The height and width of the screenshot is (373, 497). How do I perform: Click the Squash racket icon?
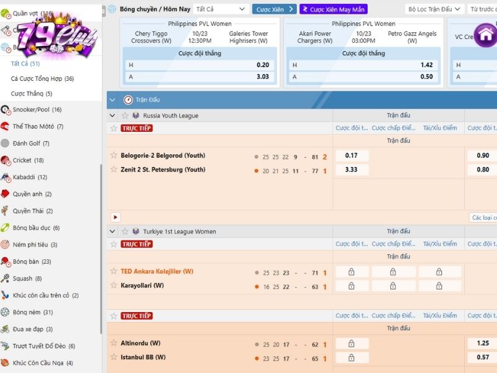click(5, 279)
